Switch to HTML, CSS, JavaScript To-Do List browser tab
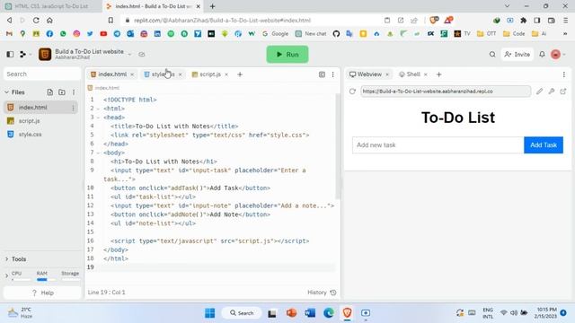The image size is (575, 323). pos(50,6)
